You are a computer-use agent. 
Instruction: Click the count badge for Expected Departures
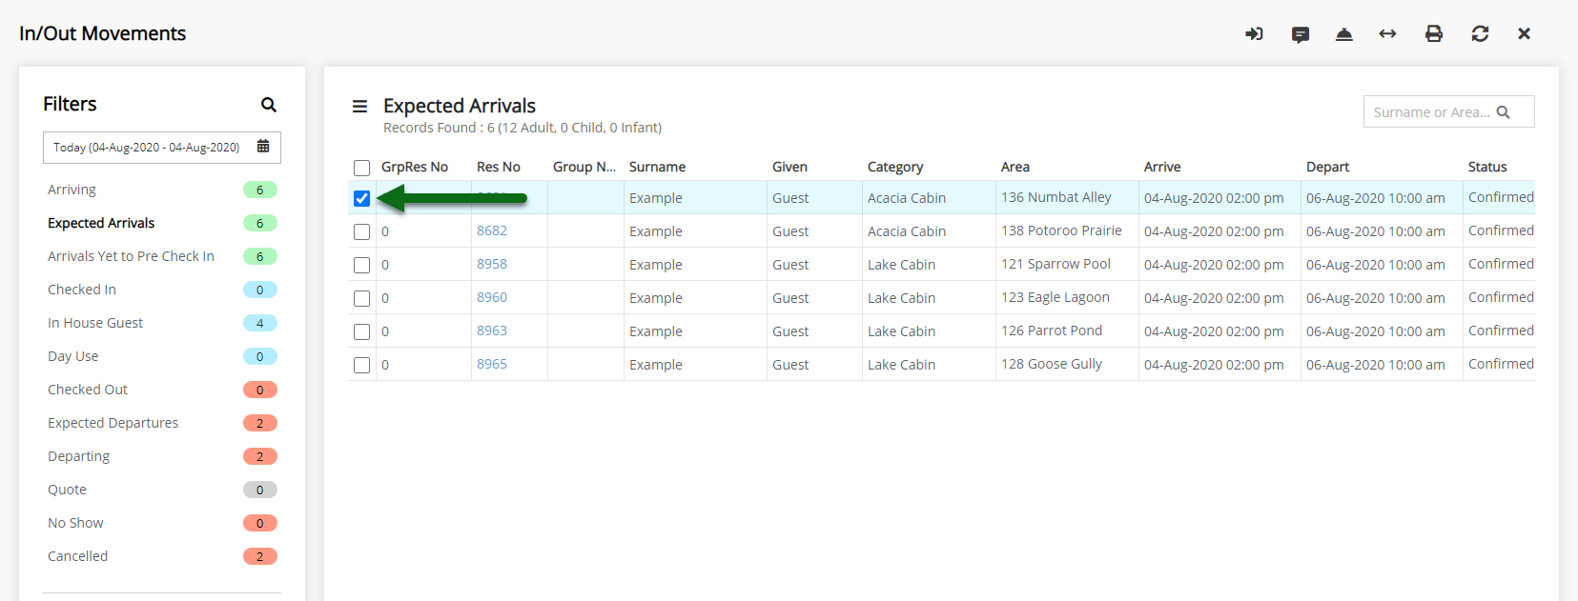(x=260, y=423)
